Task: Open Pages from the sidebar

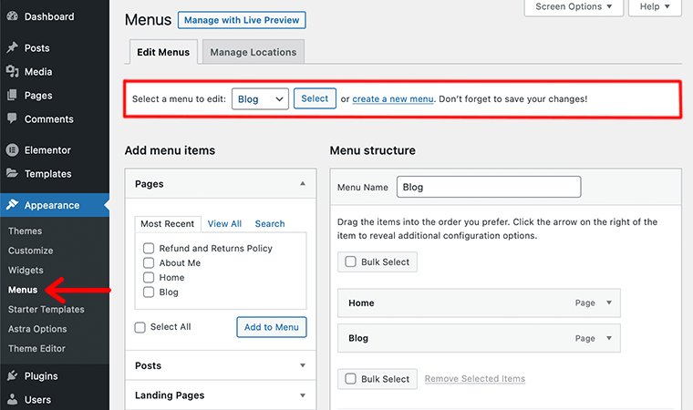Action: pos(38,96)
